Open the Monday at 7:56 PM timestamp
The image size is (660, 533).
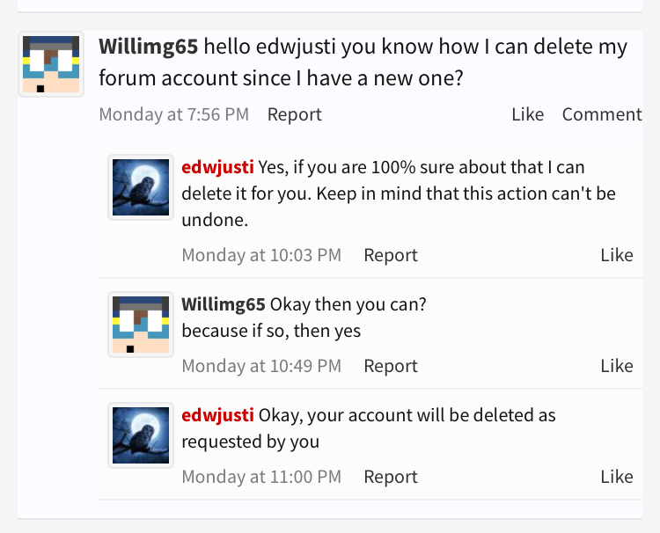(174, 114)
